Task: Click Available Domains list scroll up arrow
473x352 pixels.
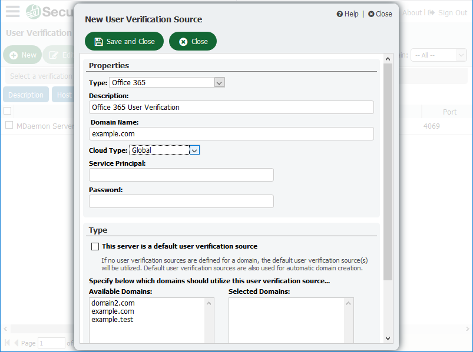Action: coord(209,303)
